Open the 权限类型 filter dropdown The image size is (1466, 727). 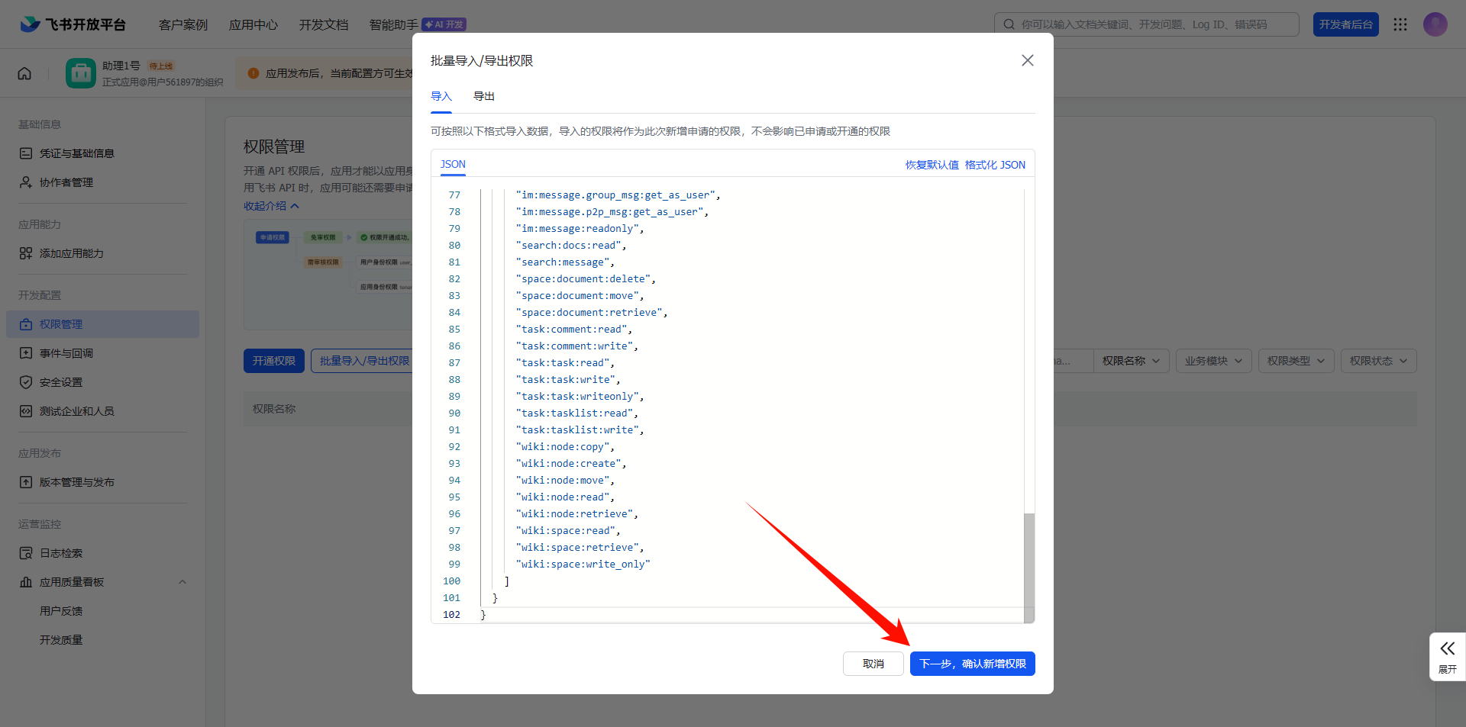(x=1296, y=361)
